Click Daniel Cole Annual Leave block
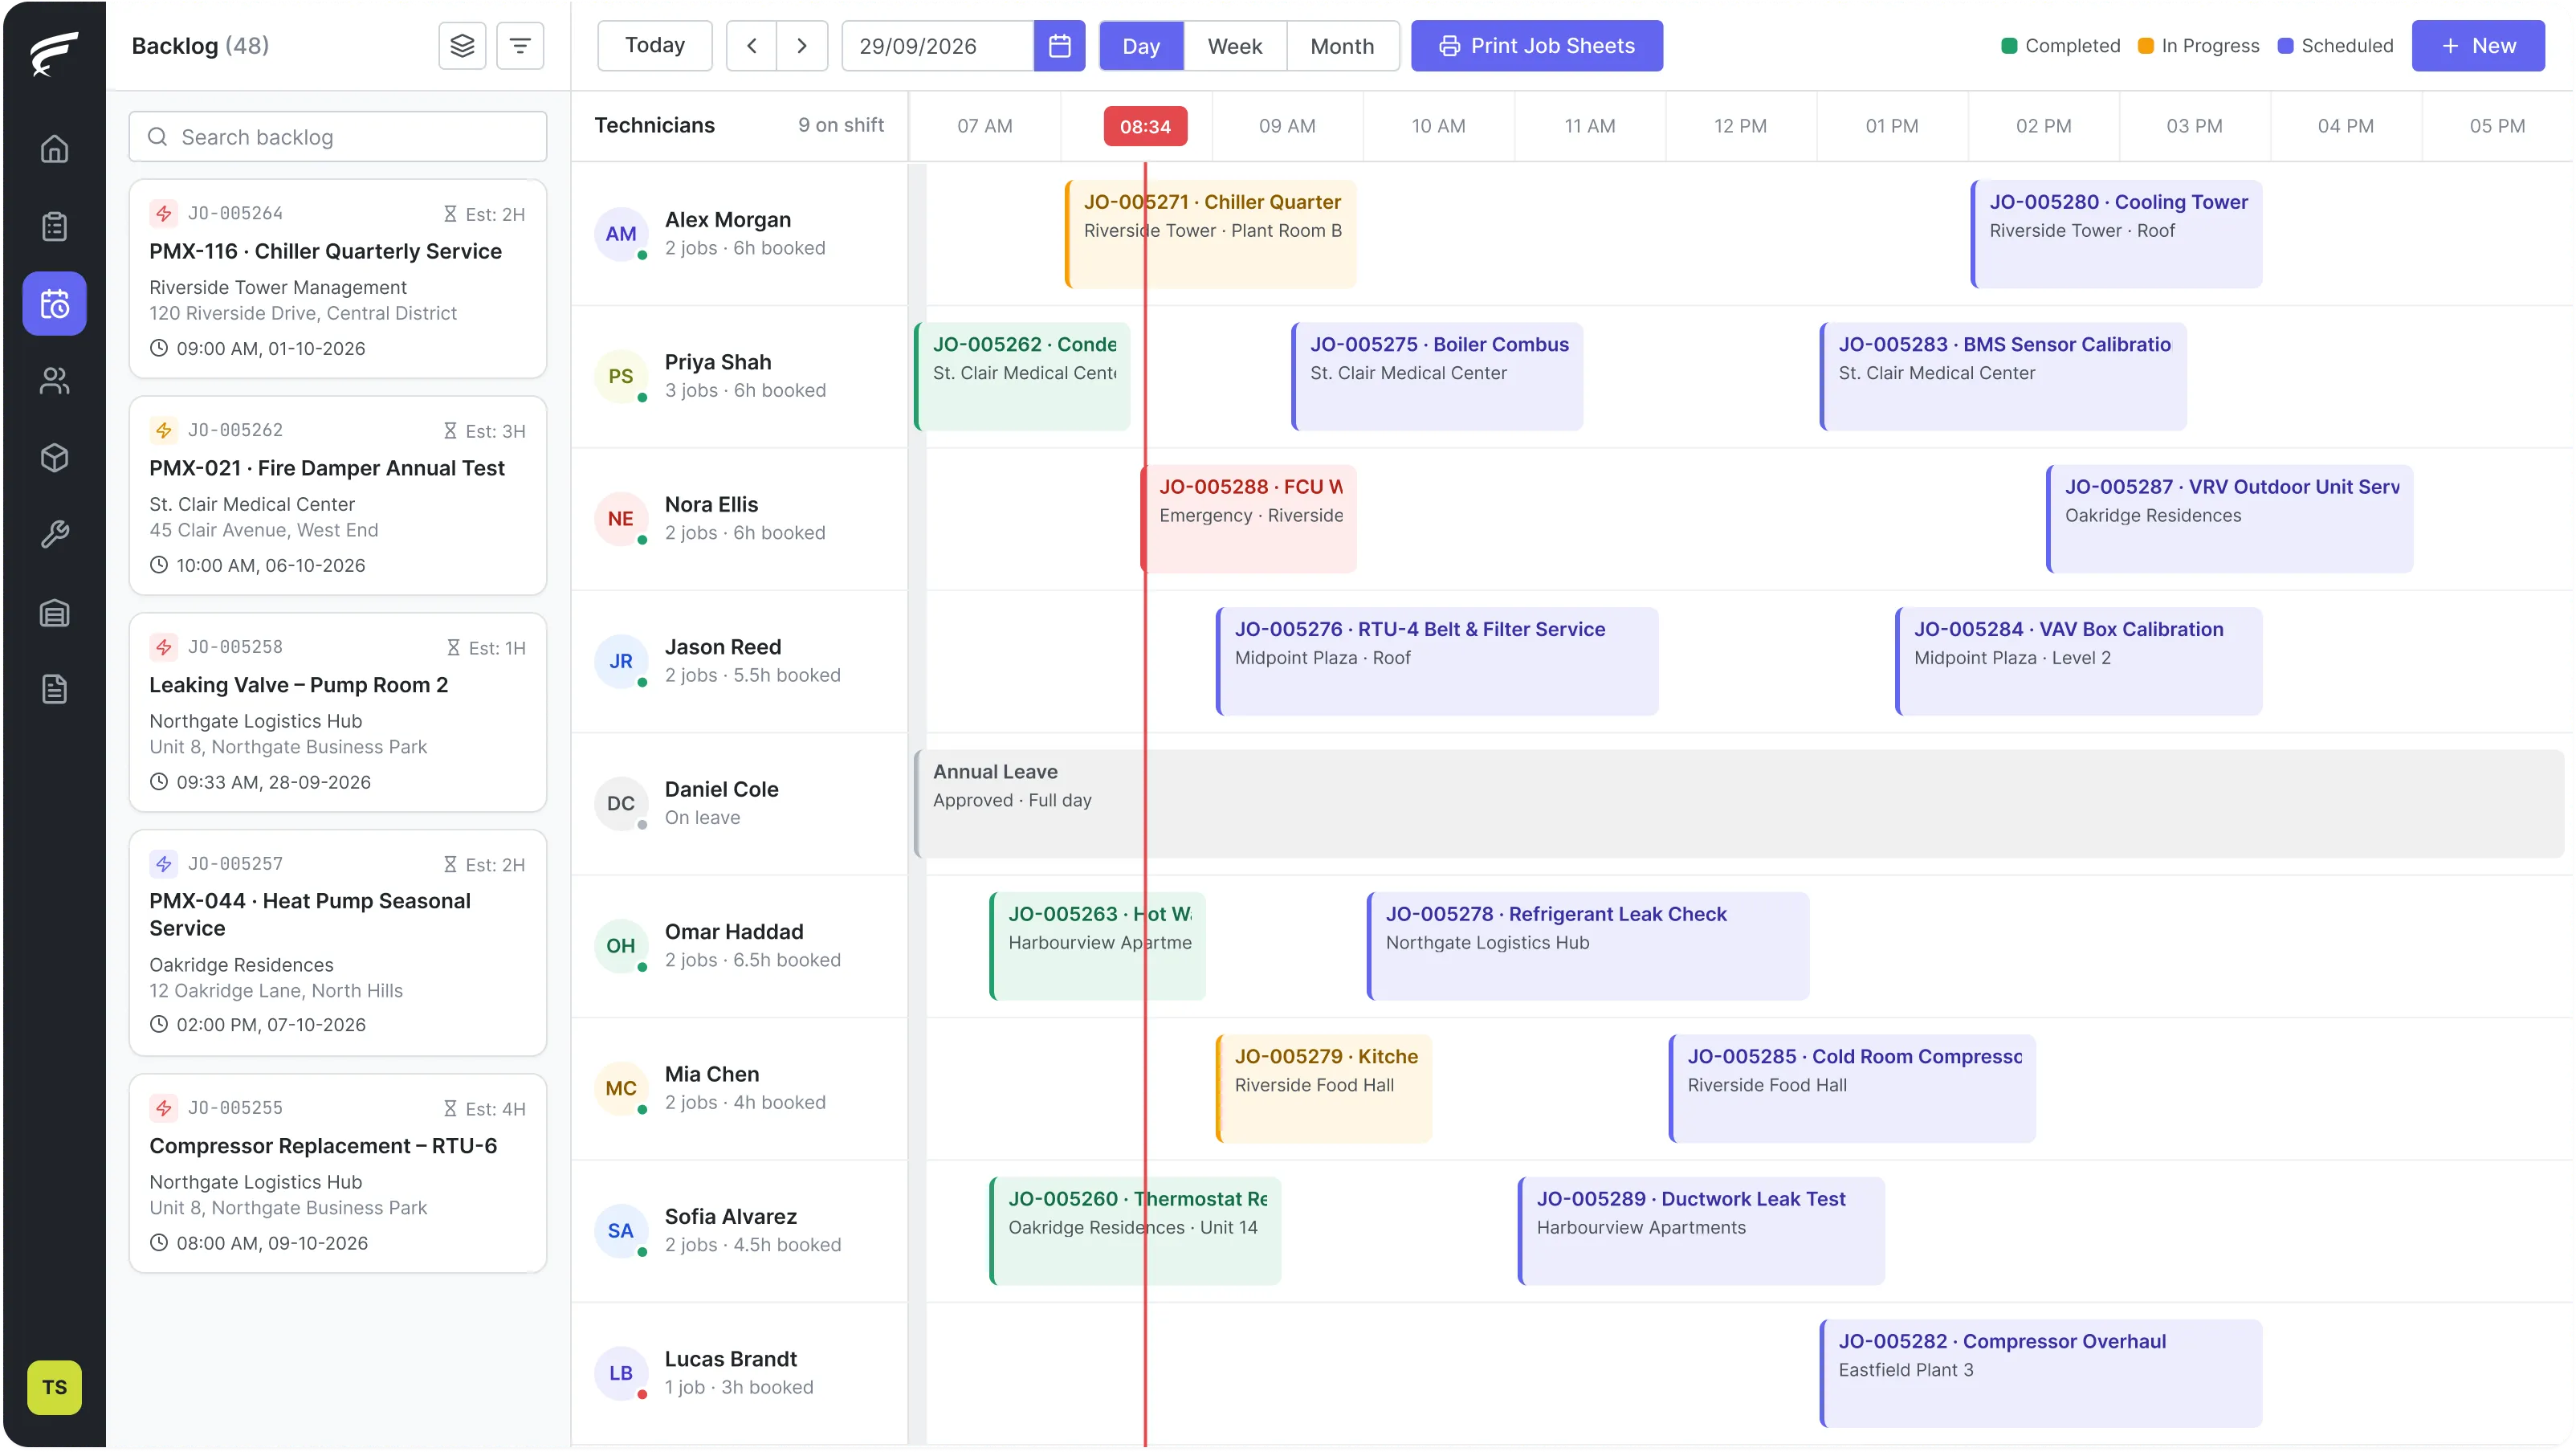 tap(1739, 805)
